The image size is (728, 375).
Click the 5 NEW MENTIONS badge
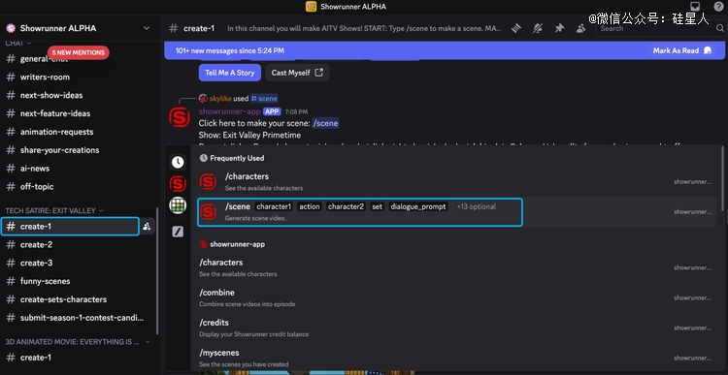[x=79, y=53]
